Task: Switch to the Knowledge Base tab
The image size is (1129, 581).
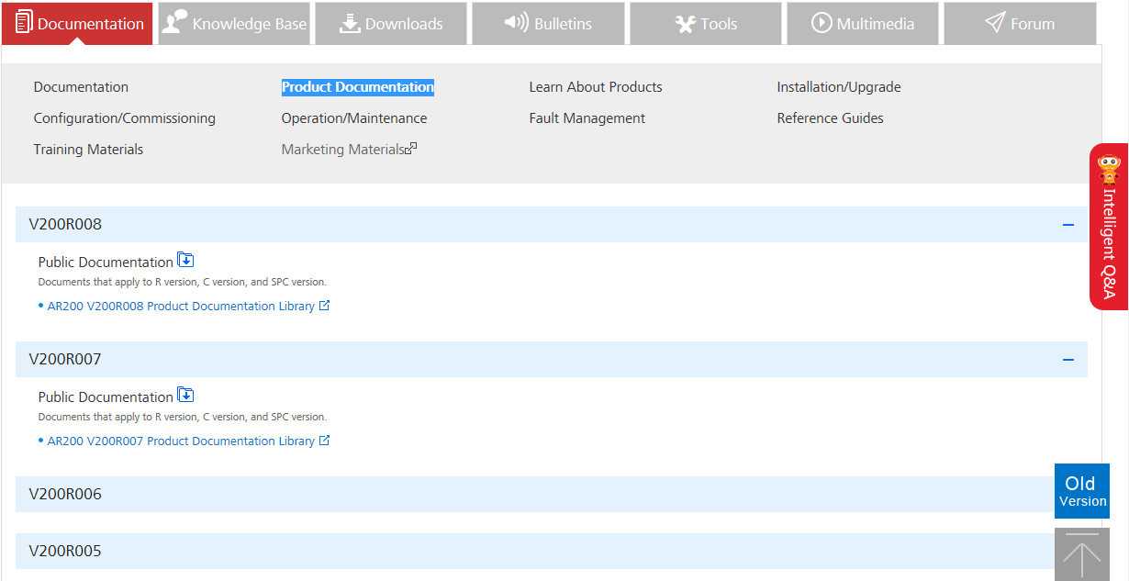Action: [x=234, y=24]
